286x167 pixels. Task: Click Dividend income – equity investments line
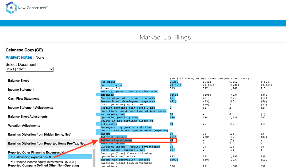(x=130, y=147)
